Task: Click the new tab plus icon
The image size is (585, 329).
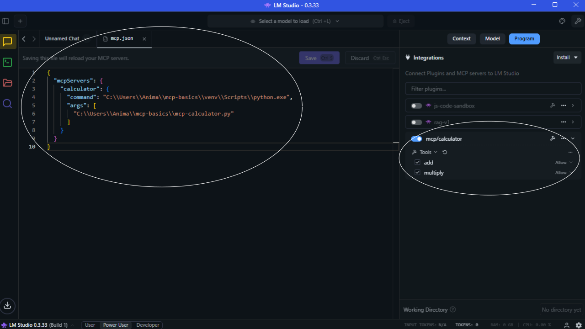Action: click(20, 21)
